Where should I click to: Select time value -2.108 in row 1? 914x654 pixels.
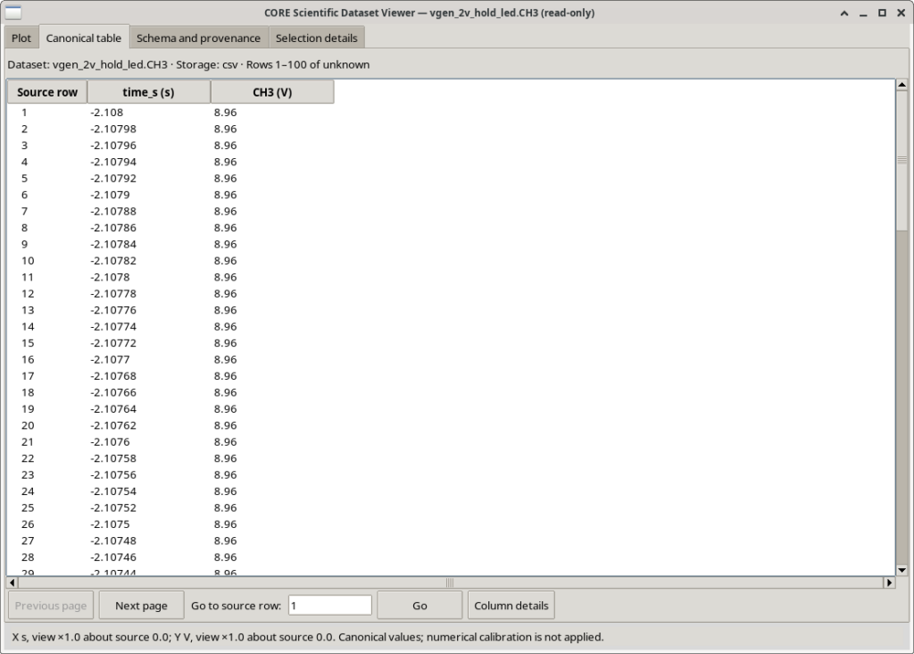click(x=107, y=112)
